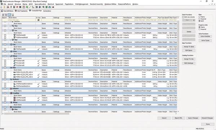Open the New stock dropdown arrow
Viewport: 216px width, 130px height.
click(194, 20)
